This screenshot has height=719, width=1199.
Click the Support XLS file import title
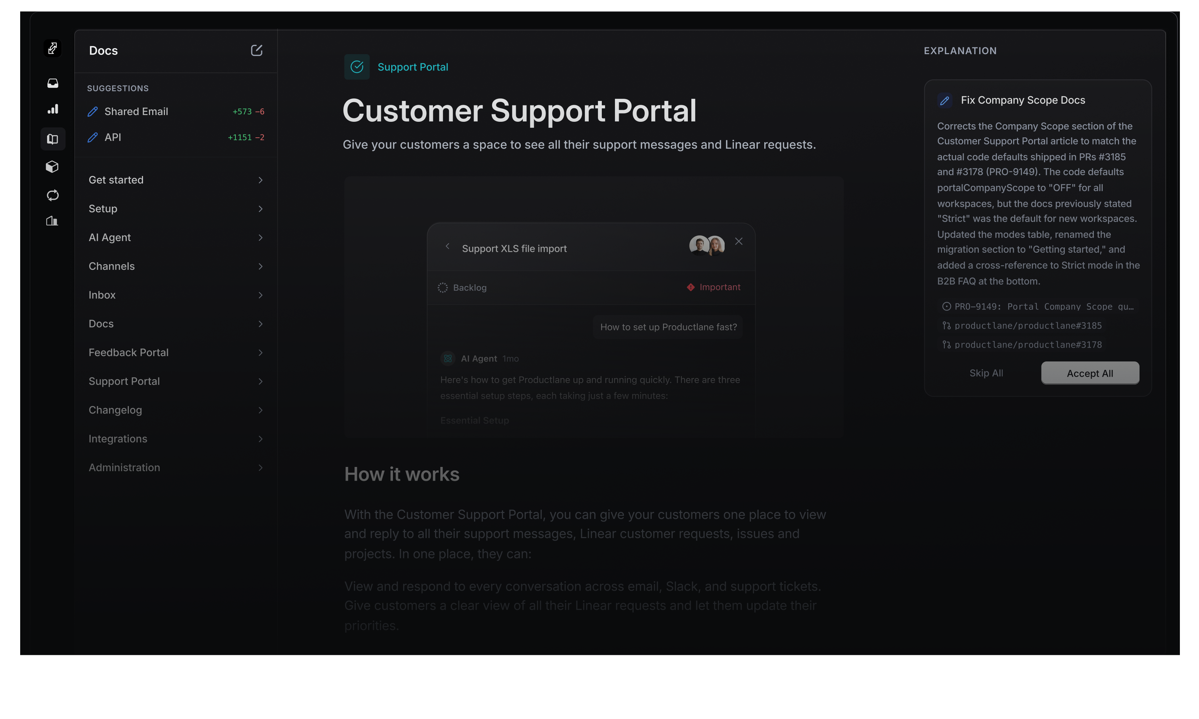(514, 249)
